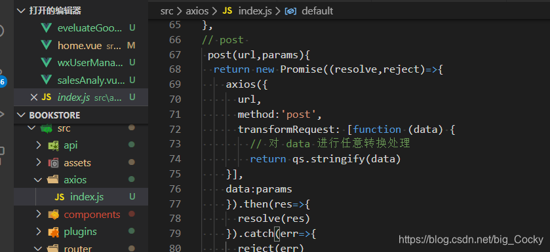Image resolution: width=550 pixels, height=252 pixels.
Task: Collapse the router folder chevron
Action: point(38,249)
